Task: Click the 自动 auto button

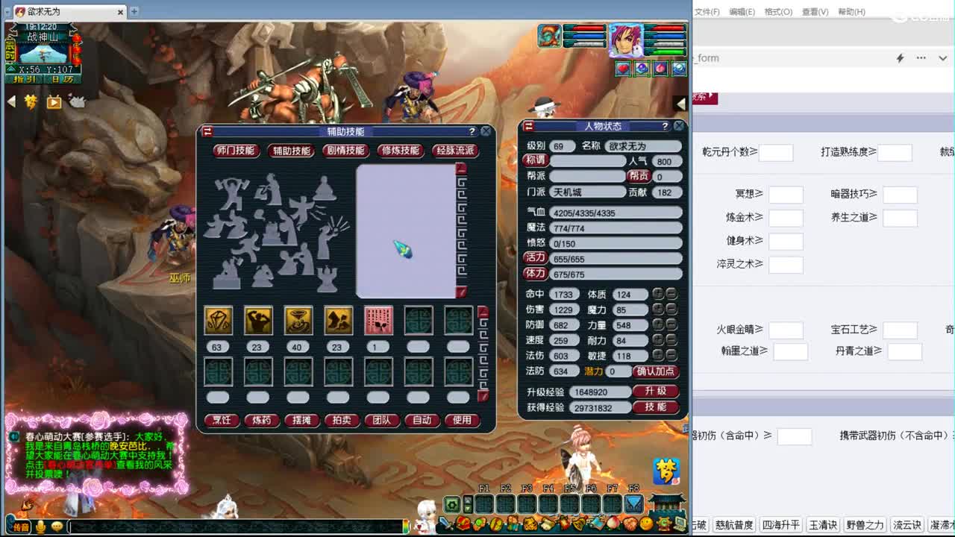Action: coord(422,420)
